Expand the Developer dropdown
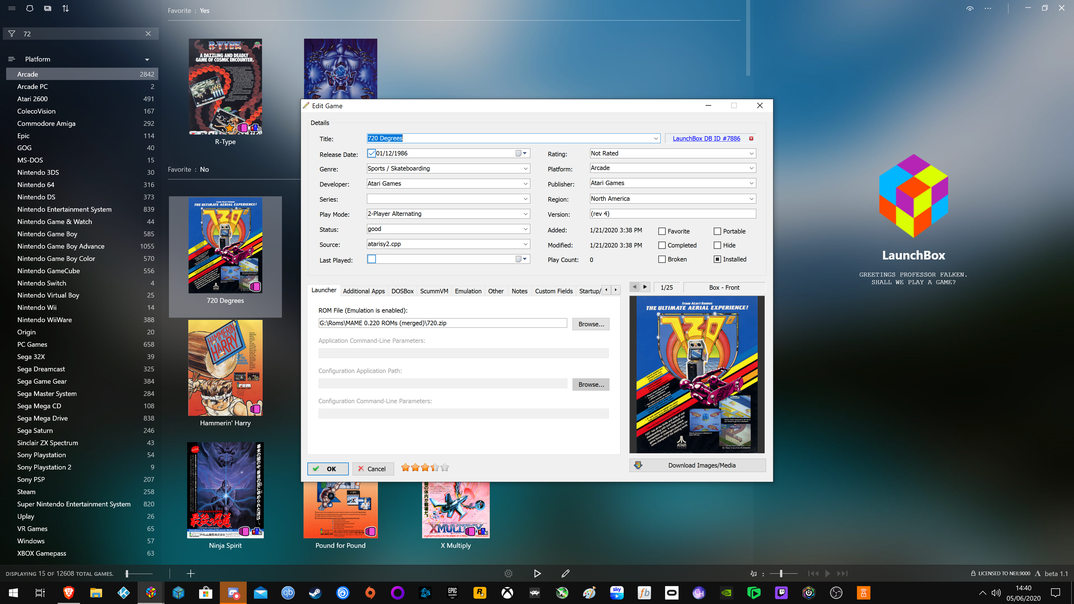The image size is (1074, 604). (x=525, y=184)
